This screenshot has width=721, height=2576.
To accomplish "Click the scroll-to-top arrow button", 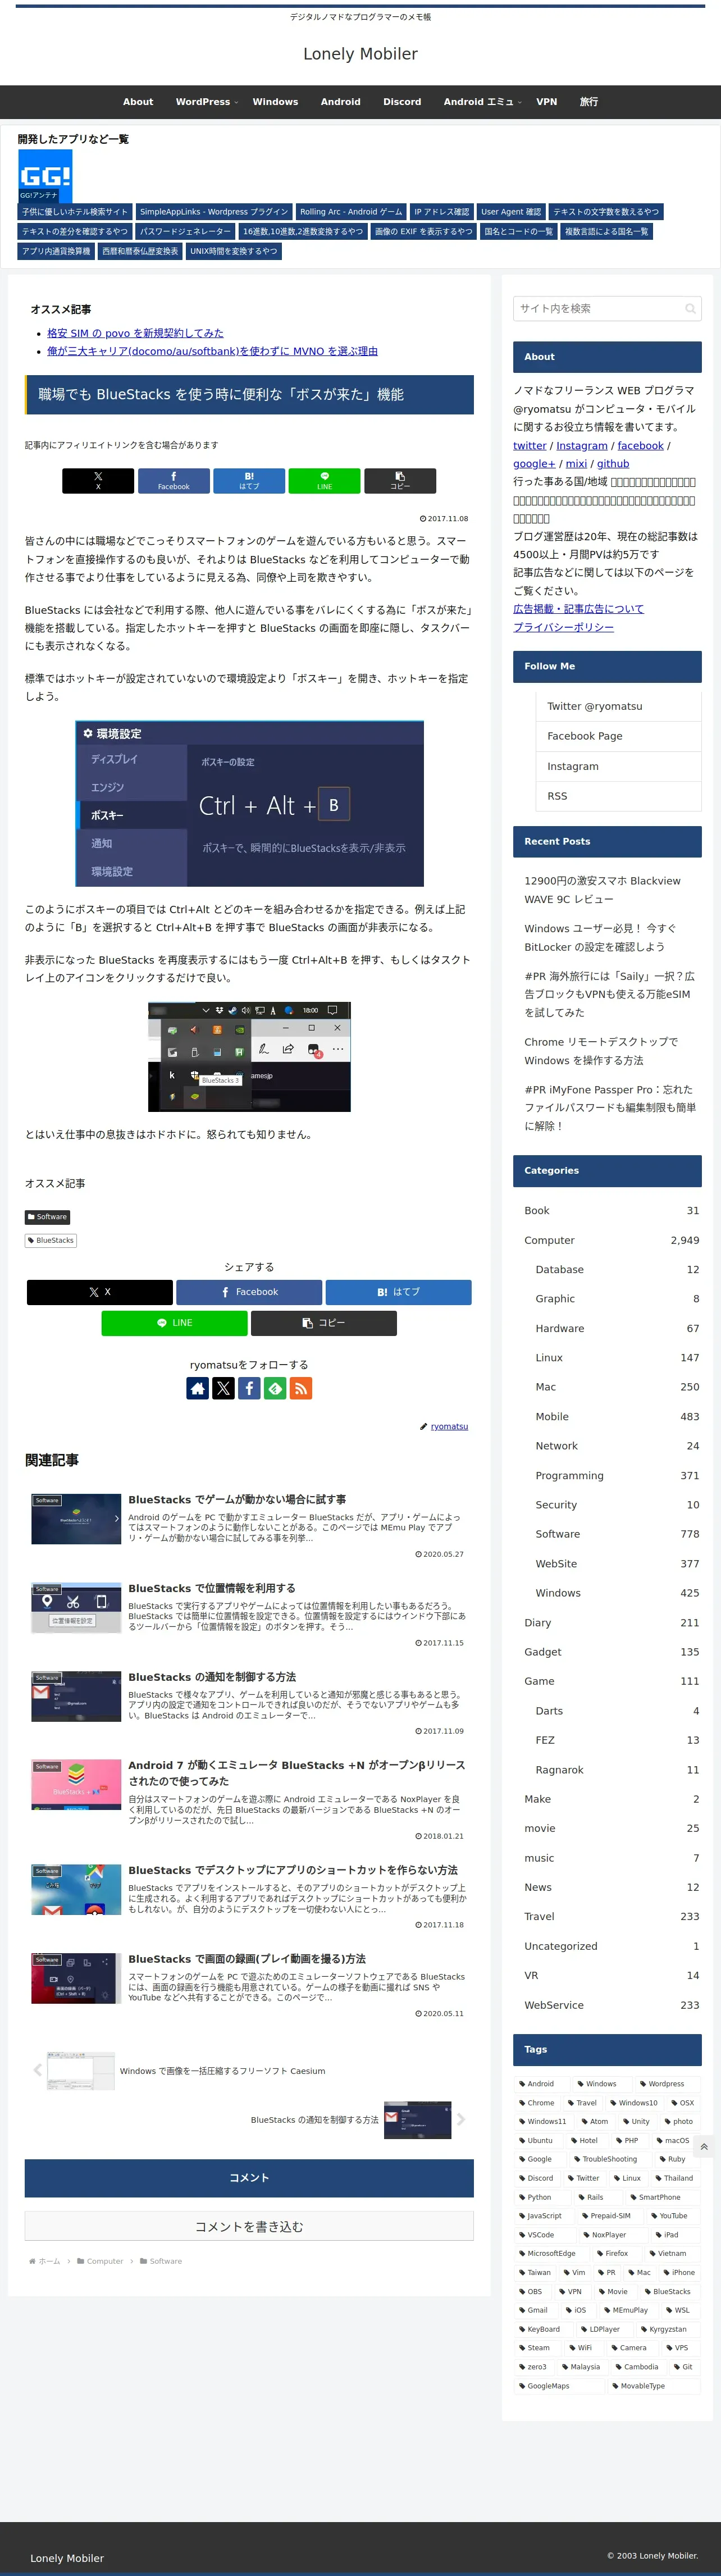I will (x=704, y=2147).
